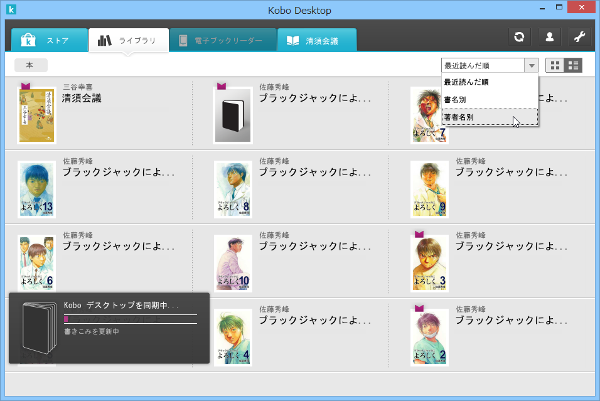
Task: Click author name 三谷幸喜
Action: tap(78, 87)
